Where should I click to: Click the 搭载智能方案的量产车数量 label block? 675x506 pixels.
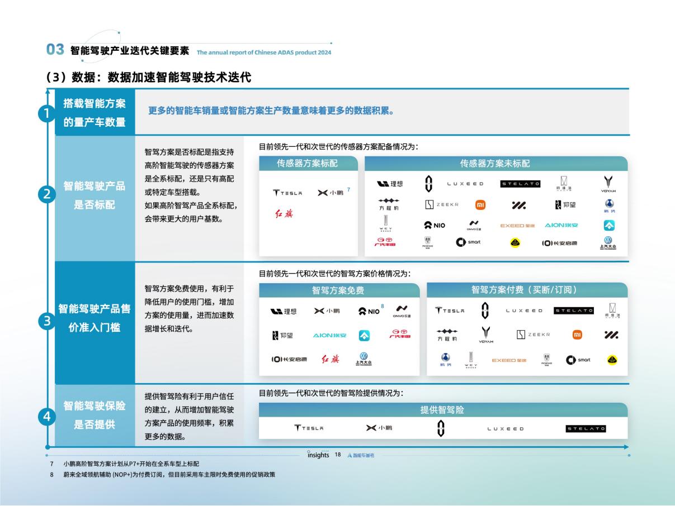95,113
